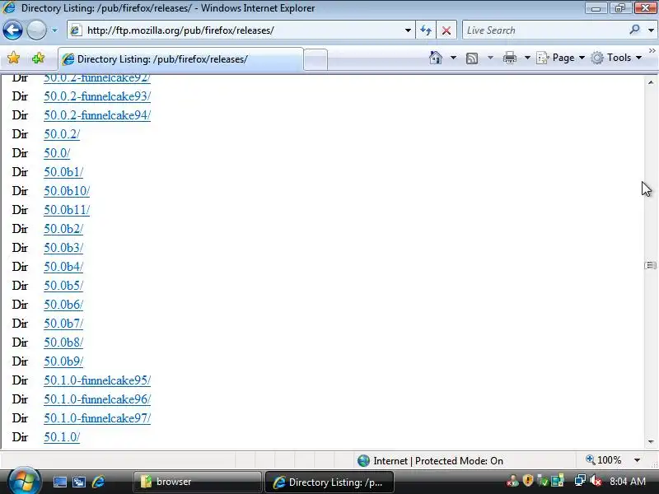Open the 50.0b4/ directory link
This screenshot has height=494, width=659.
tap(63, 266)
